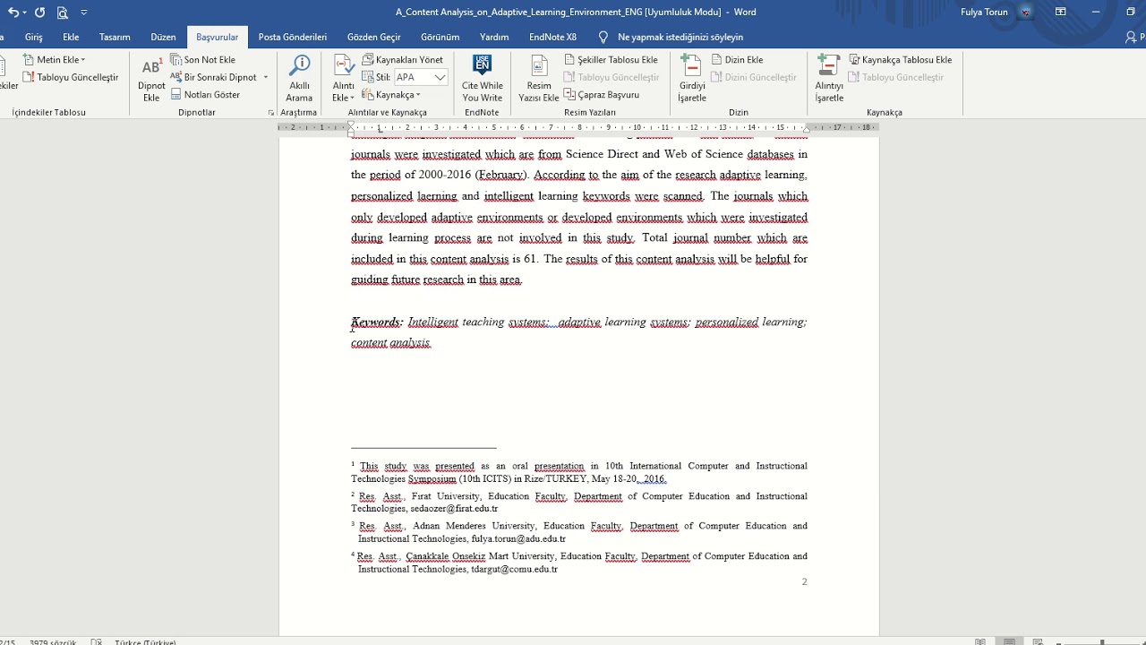The height and width of the screenshot is (645, 1146).
Task: Open the APA style combo box
Action: (x=421, y=77)
